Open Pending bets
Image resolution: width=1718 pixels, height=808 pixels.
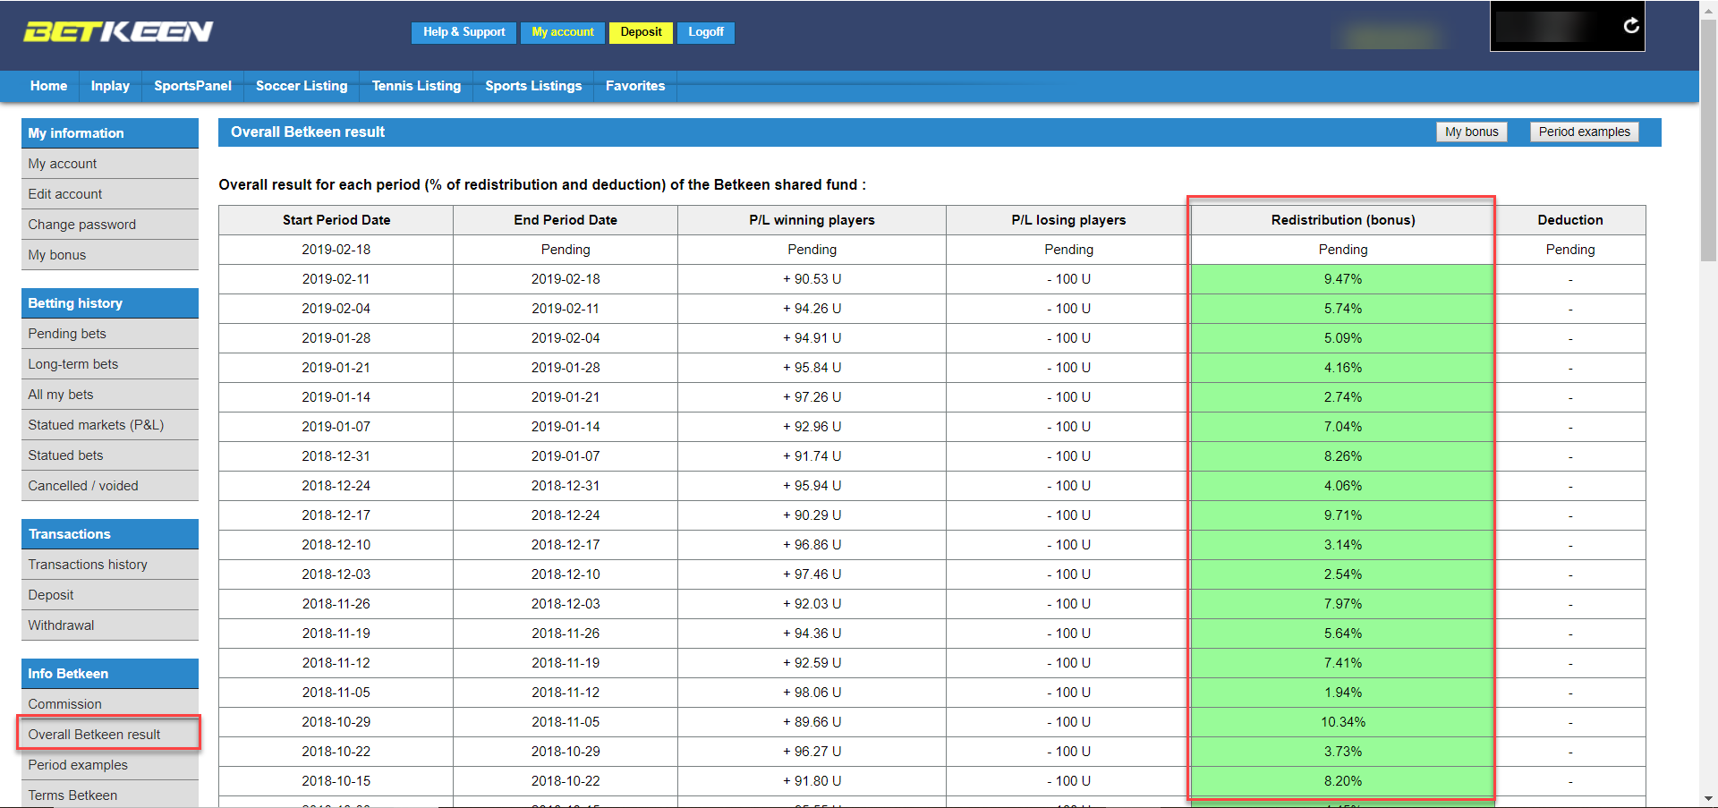coord(110,334)
